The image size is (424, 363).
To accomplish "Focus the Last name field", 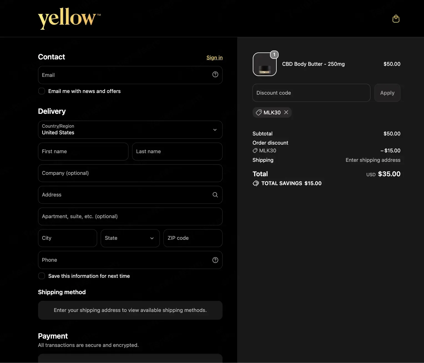I will 177,152.
